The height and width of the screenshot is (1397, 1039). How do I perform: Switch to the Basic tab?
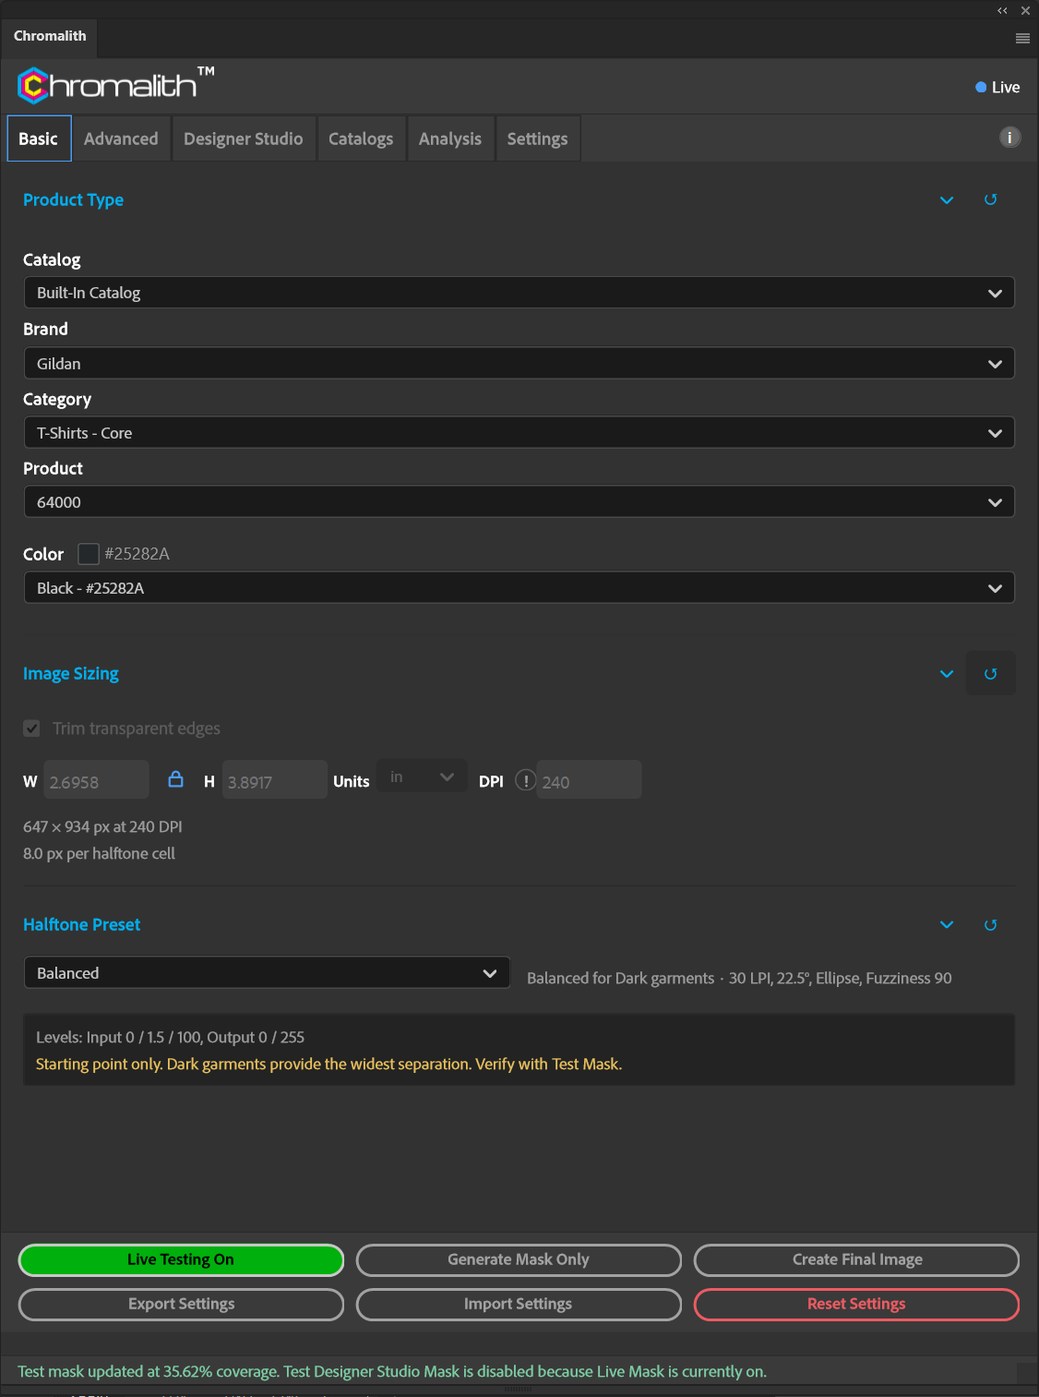(x=39, y=138)
